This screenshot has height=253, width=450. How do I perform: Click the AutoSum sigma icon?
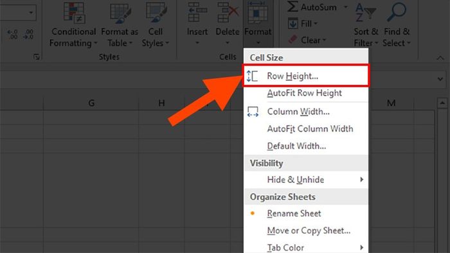(292, 6)
